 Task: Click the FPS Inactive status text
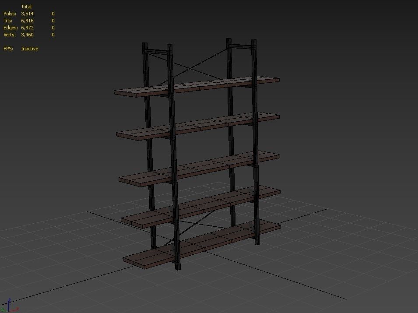pyautogui.click(x=30, y=49)
